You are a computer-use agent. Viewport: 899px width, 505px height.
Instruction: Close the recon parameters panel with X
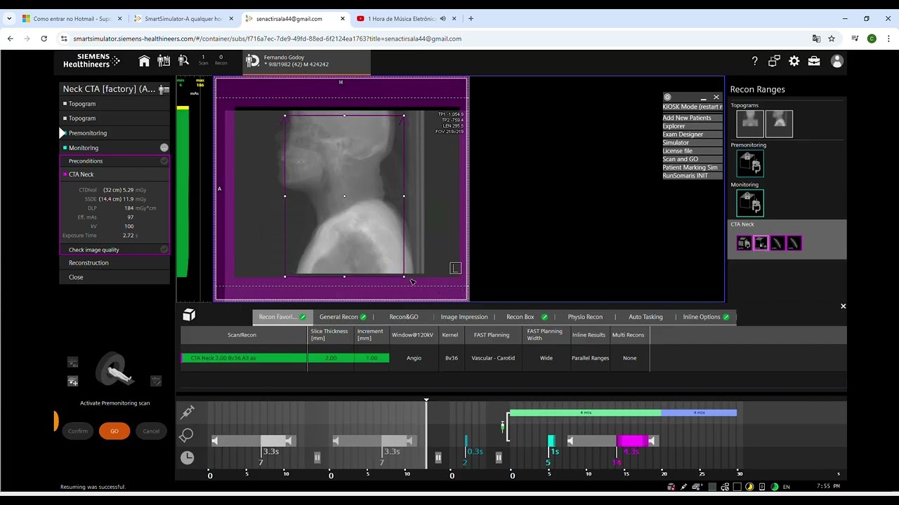pos(843,306)
